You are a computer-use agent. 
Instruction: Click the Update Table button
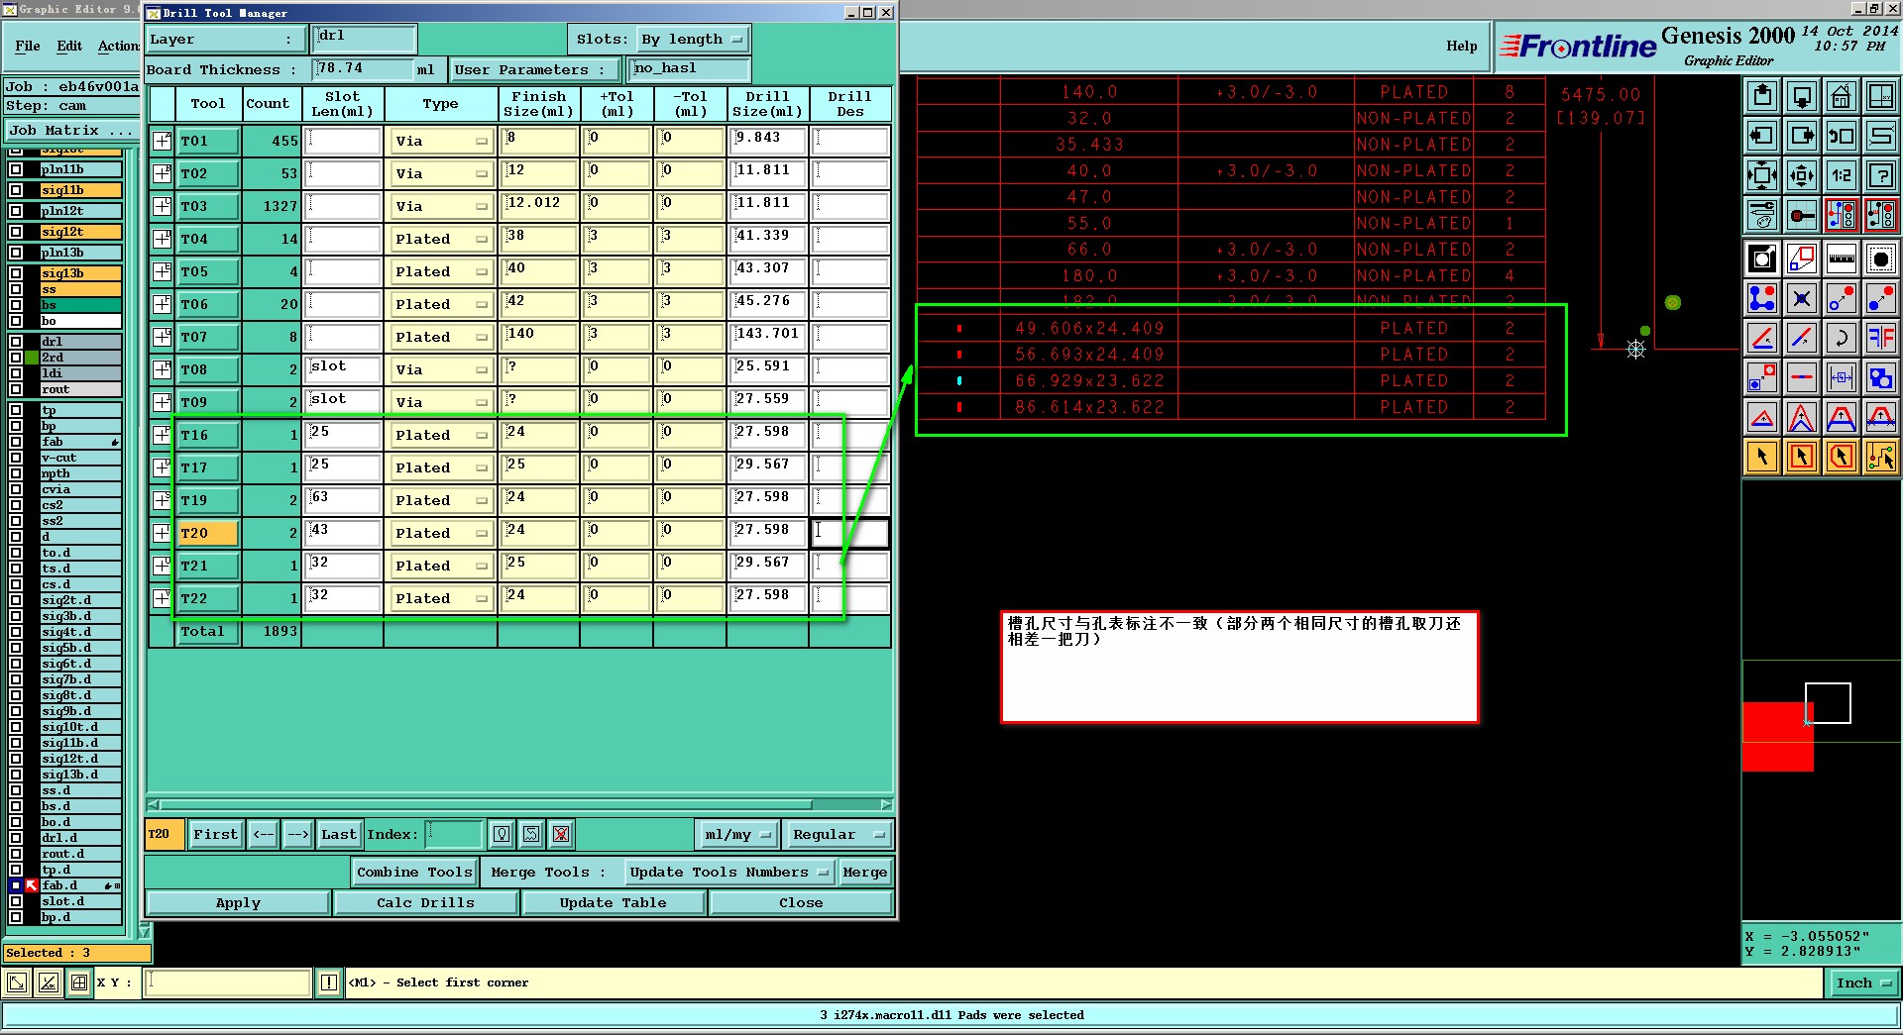point(613,902)
